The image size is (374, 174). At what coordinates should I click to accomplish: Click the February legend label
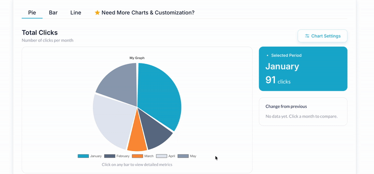click(x=123, y=156)
